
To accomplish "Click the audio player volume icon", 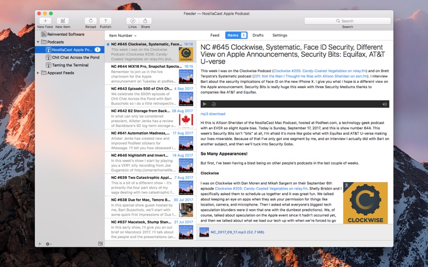I will [x=384, y=104].
